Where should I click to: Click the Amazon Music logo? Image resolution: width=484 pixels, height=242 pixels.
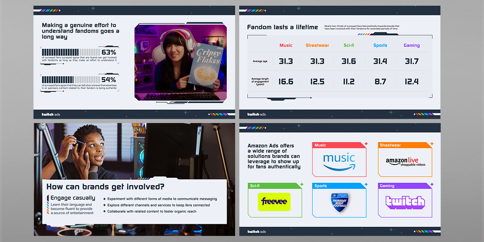point(339,162)
